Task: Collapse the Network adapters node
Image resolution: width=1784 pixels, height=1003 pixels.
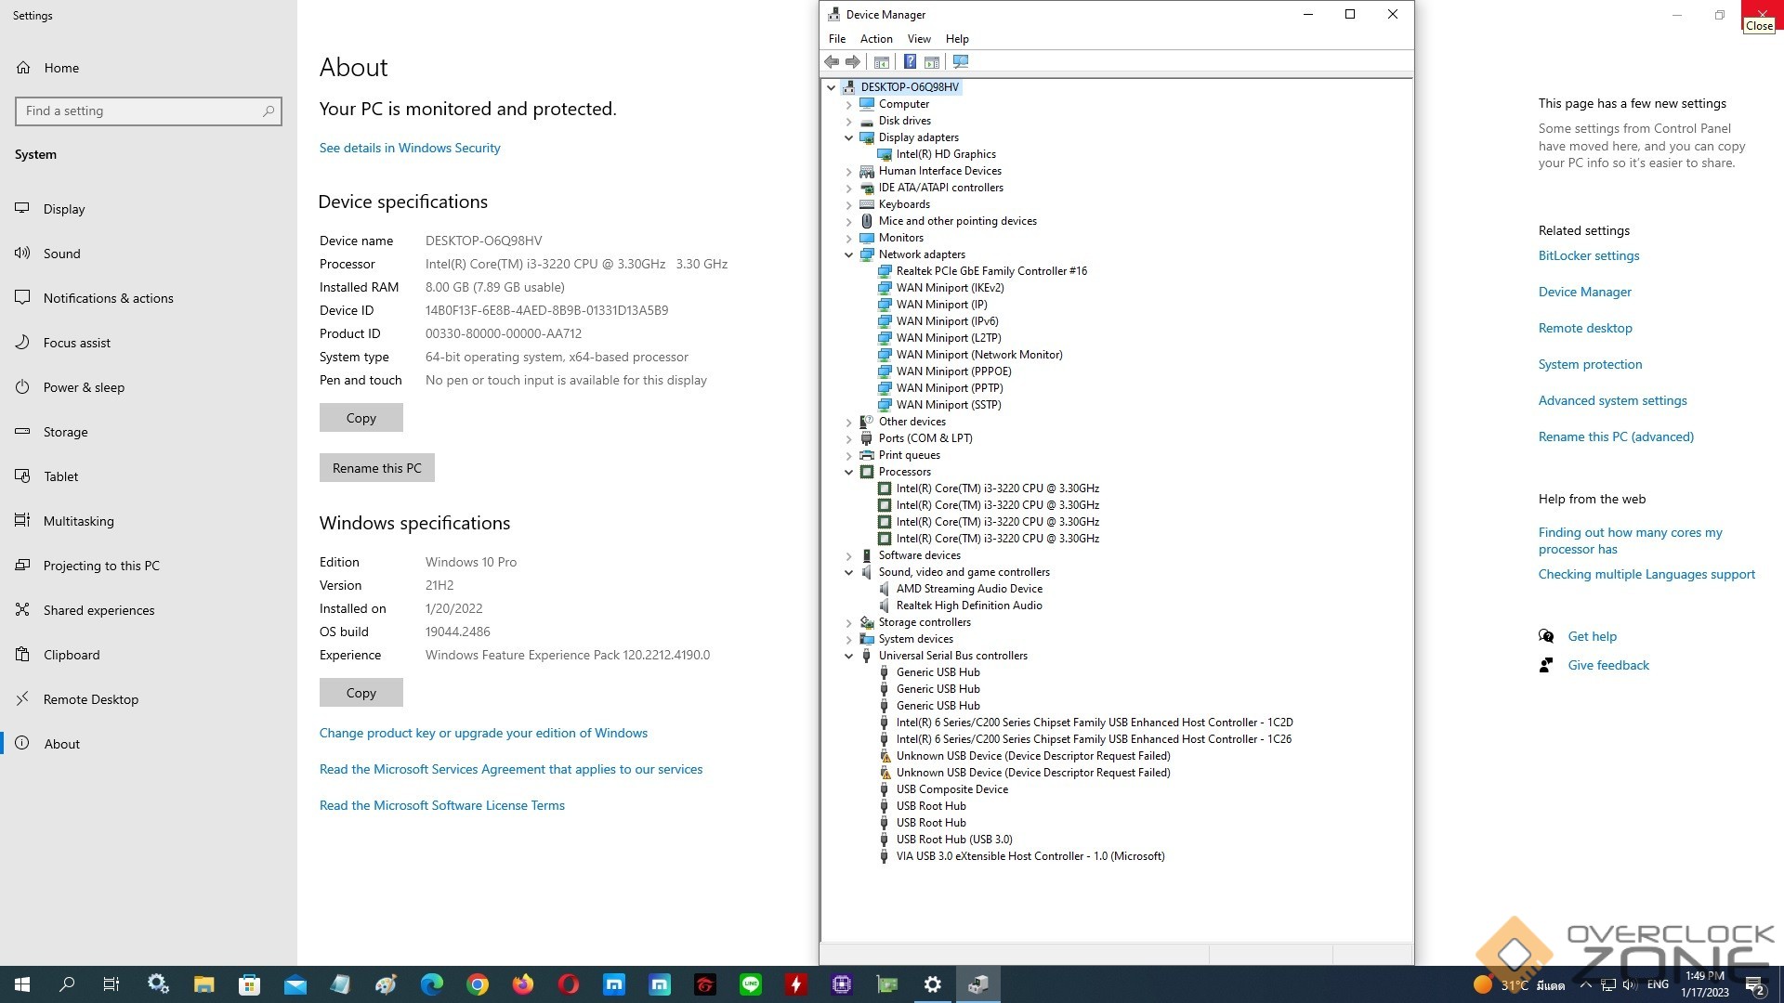Action: pos(848,254)
